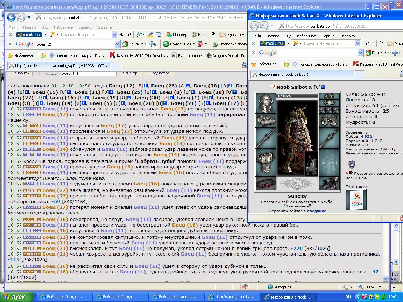Image resolution: width=403 pixels, height=302 pixels.
Task: Open Вид menu in the info window
Action: tap(288, 36)
